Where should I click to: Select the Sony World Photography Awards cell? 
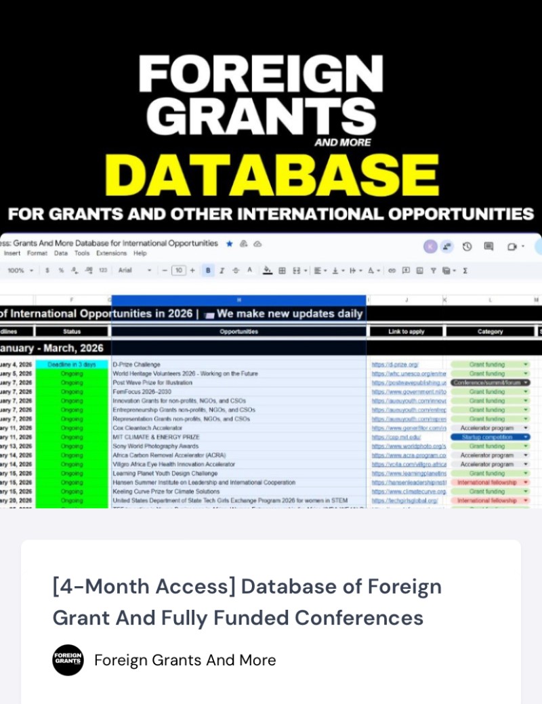point(239,446)
